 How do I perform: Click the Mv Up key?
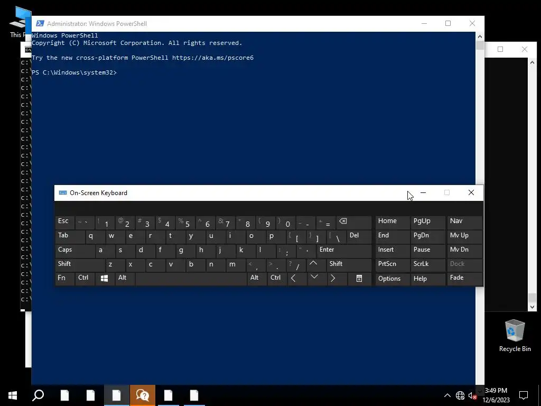(x=464, y=236)
